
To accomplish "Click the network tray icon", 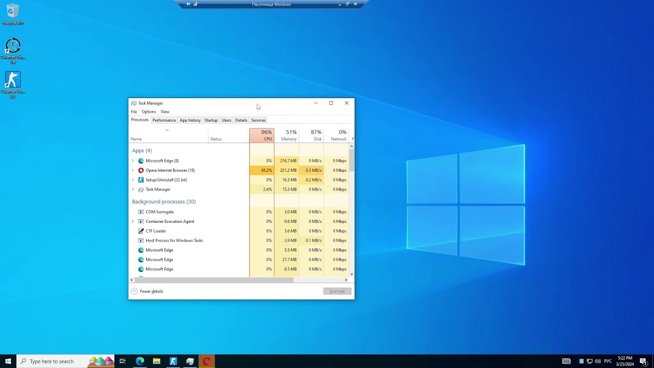I will [590, 361].
